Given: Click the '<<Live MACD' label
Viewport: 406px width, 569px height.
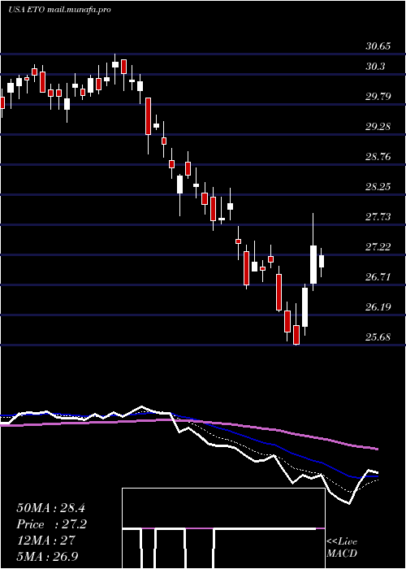Looking at the screenshot, I should coord(342,548).
